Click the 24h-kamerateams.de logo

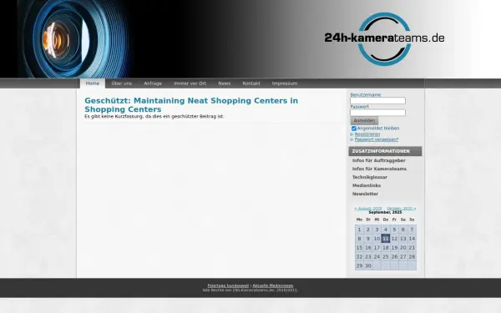click(384, 38)
